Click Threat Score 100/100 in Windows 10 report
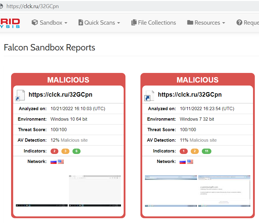The image size is (259, 223). [x=59, y=130]
